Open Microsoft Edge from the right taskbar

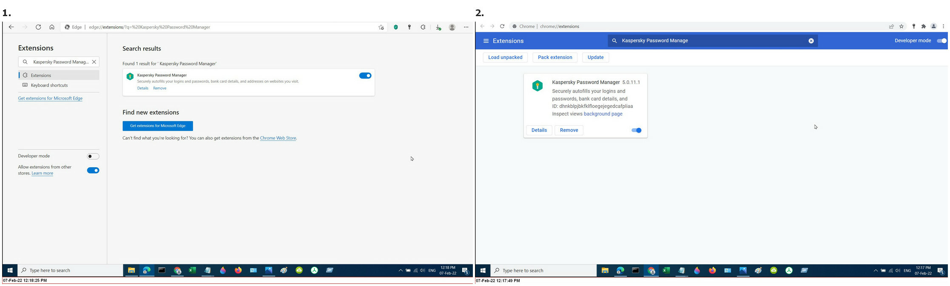[620, 270]
